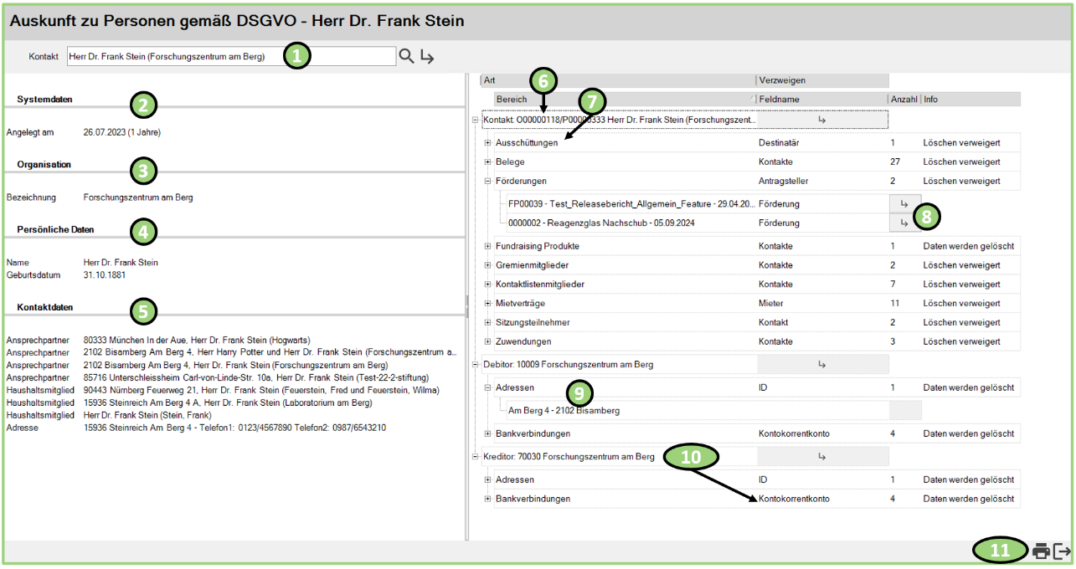Expand the Mietverträge node

(x=488, y=303)
